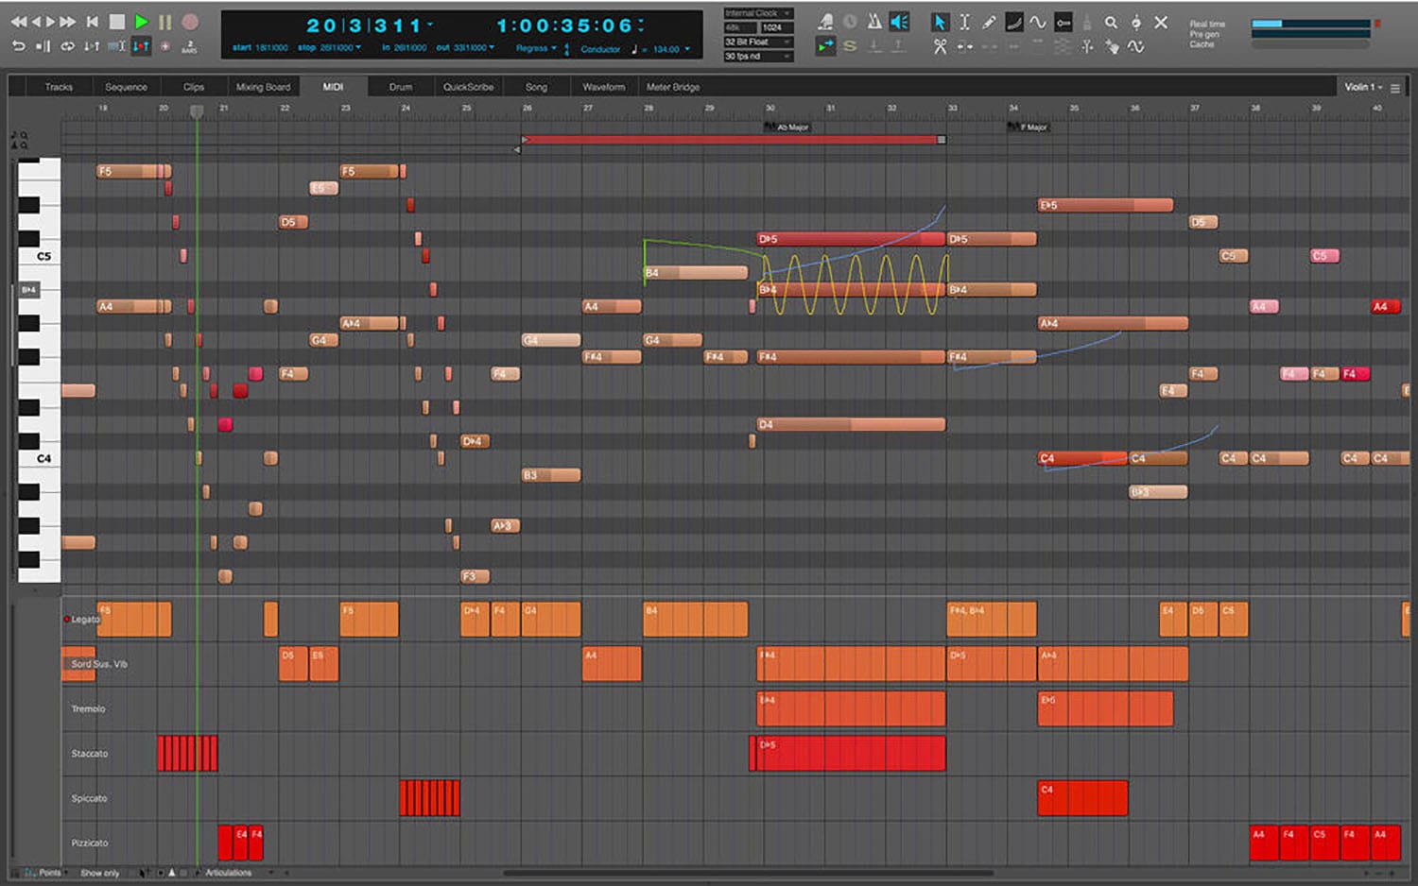
Task: Select the Zoom magnifier tool
Action: pyautogui.click(x=1112, y=21)
